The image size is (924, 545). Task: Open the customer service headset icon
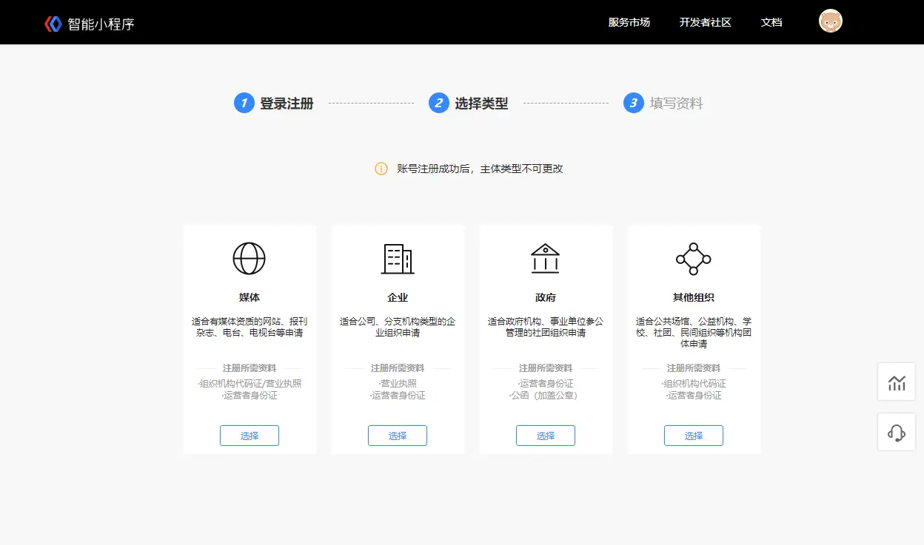(x=897, y=433)
